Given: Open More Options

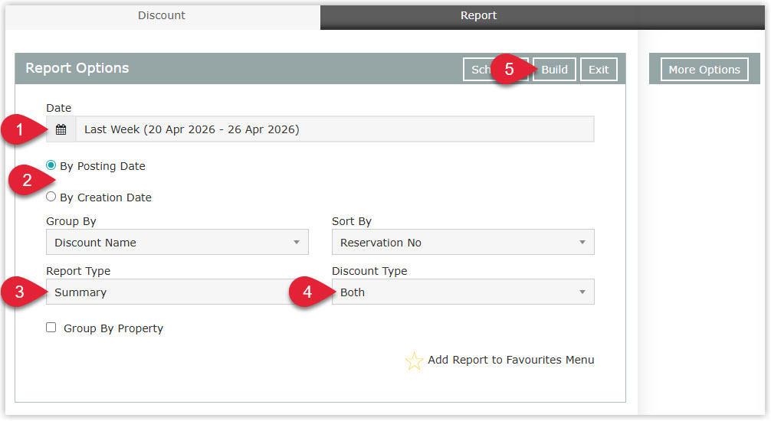Looking at the screenshot, I should point(704,70).
